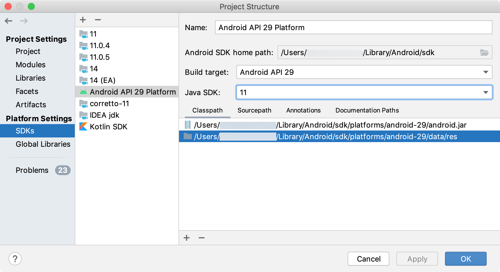Select SDKs under Platform Settings
This screenshot has height=272, width=500.
(x=37, y=131)
